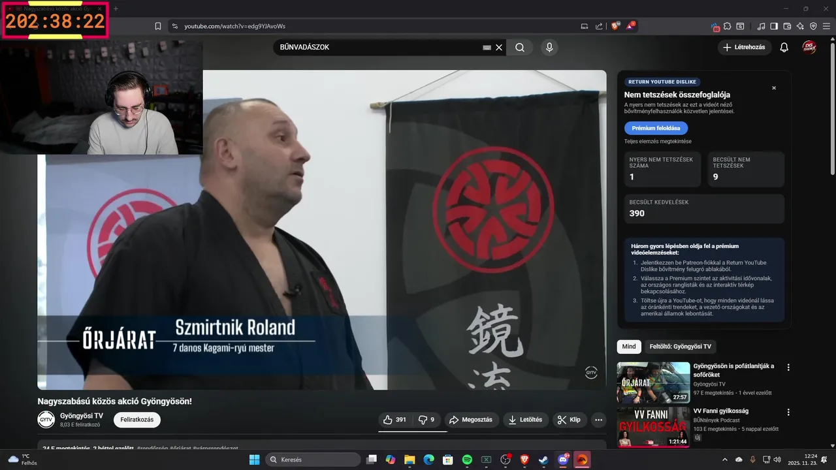Viewport: 836px width, 470px height.
Task: Click the youtube.com address bar URL
Action: pyautogui.click(x=234, y=26)
